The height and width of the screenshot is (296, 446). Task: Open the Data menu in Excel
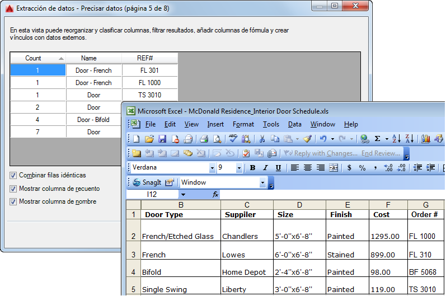point(295,124)
